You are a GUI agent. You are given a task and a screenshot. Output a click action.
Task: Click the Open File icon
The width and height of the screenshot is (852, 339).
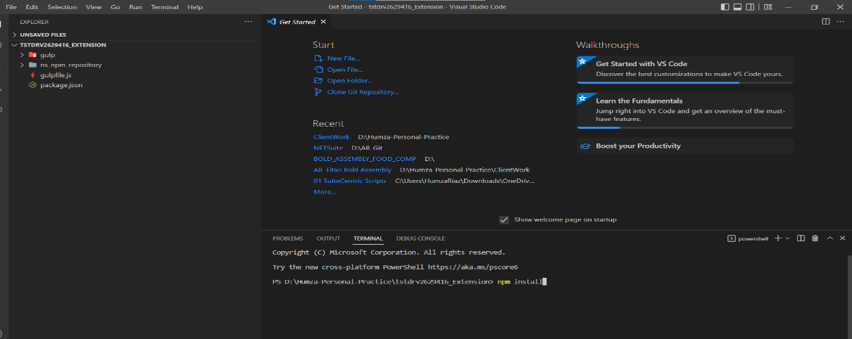[319, 70]
